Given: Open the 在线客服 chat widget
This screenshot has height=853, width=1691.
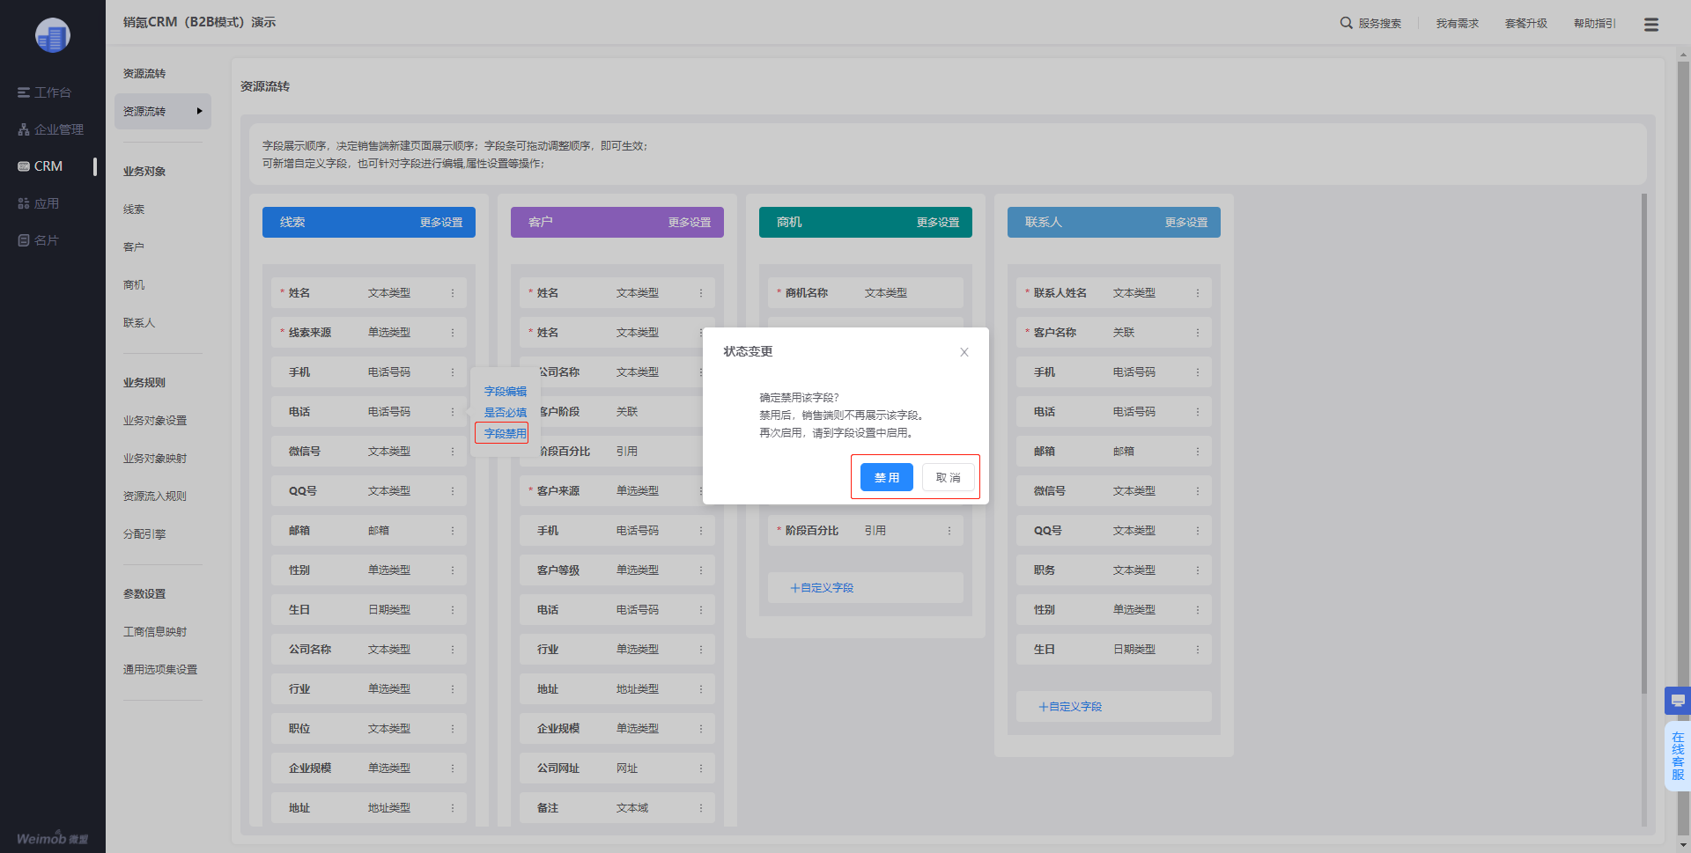Looking at the screenshot, I should [x=1678, y=756].
